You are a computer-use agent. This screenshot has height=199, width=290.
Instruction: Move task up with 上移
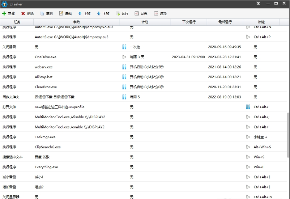[84, 13]
